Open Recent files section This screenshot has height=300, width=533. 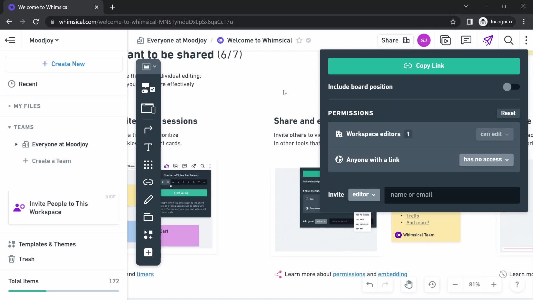click(x=28, y=84)
